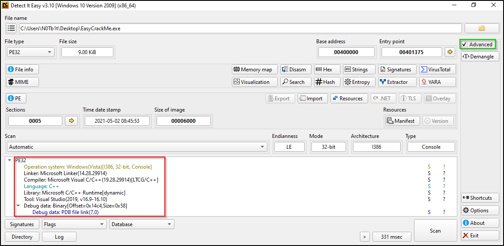
Task: Open the Hex viewer
Action: click(324, 70)
